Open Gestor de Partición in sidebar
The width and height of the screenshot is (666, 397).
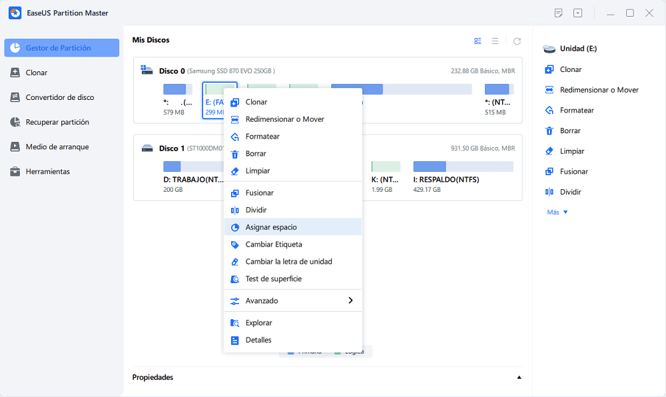[61, 47]
